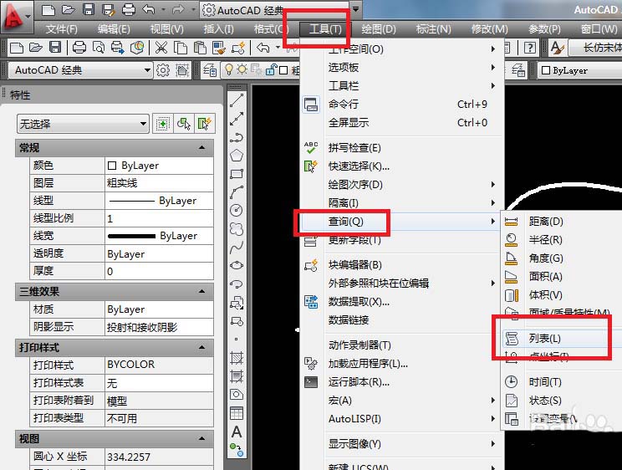Click the Match Properties brush icon
Screen dimensions: 622x470
[218, 48]
